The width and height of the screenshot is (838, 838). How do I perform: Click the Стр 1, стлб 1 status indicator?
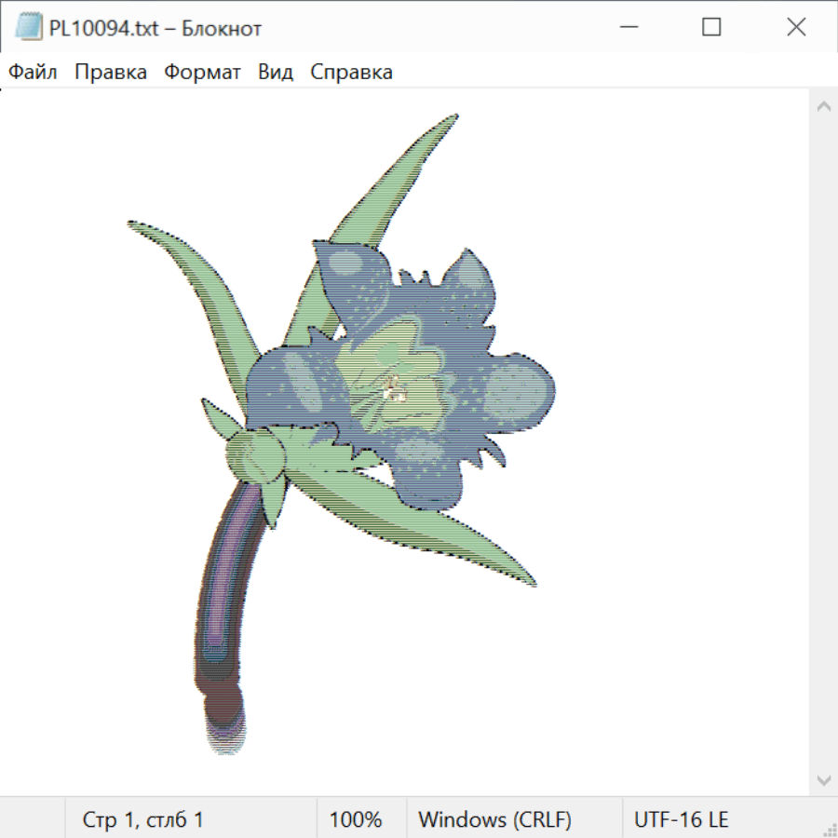[x=142, y=820]
